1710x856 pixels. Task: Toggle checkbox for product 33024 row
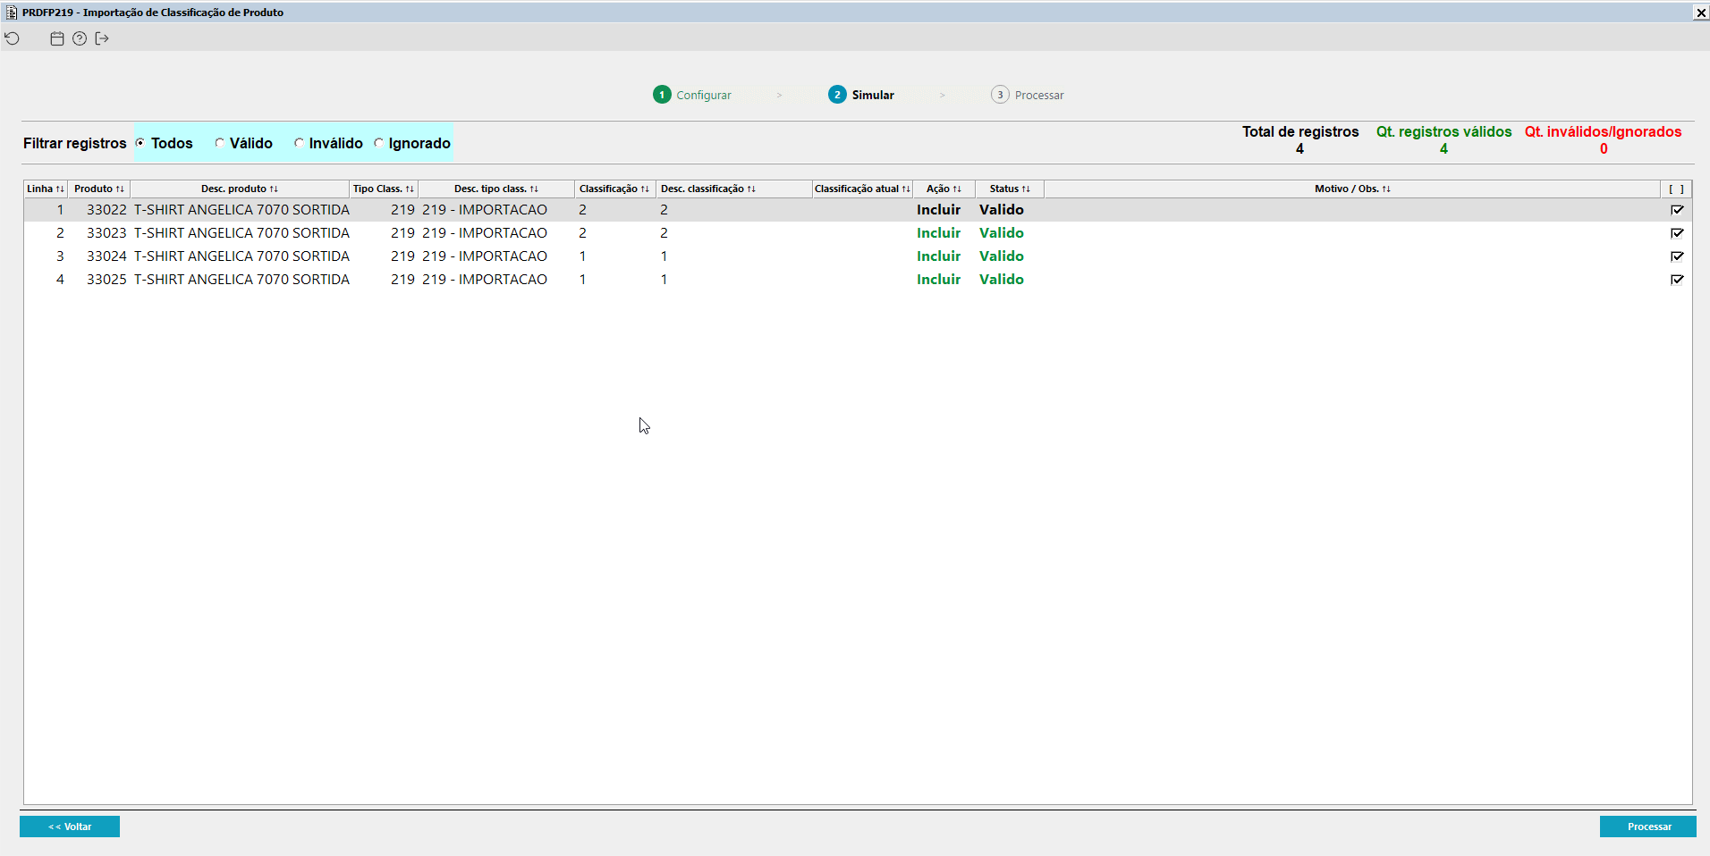(x=1677, y=256)
